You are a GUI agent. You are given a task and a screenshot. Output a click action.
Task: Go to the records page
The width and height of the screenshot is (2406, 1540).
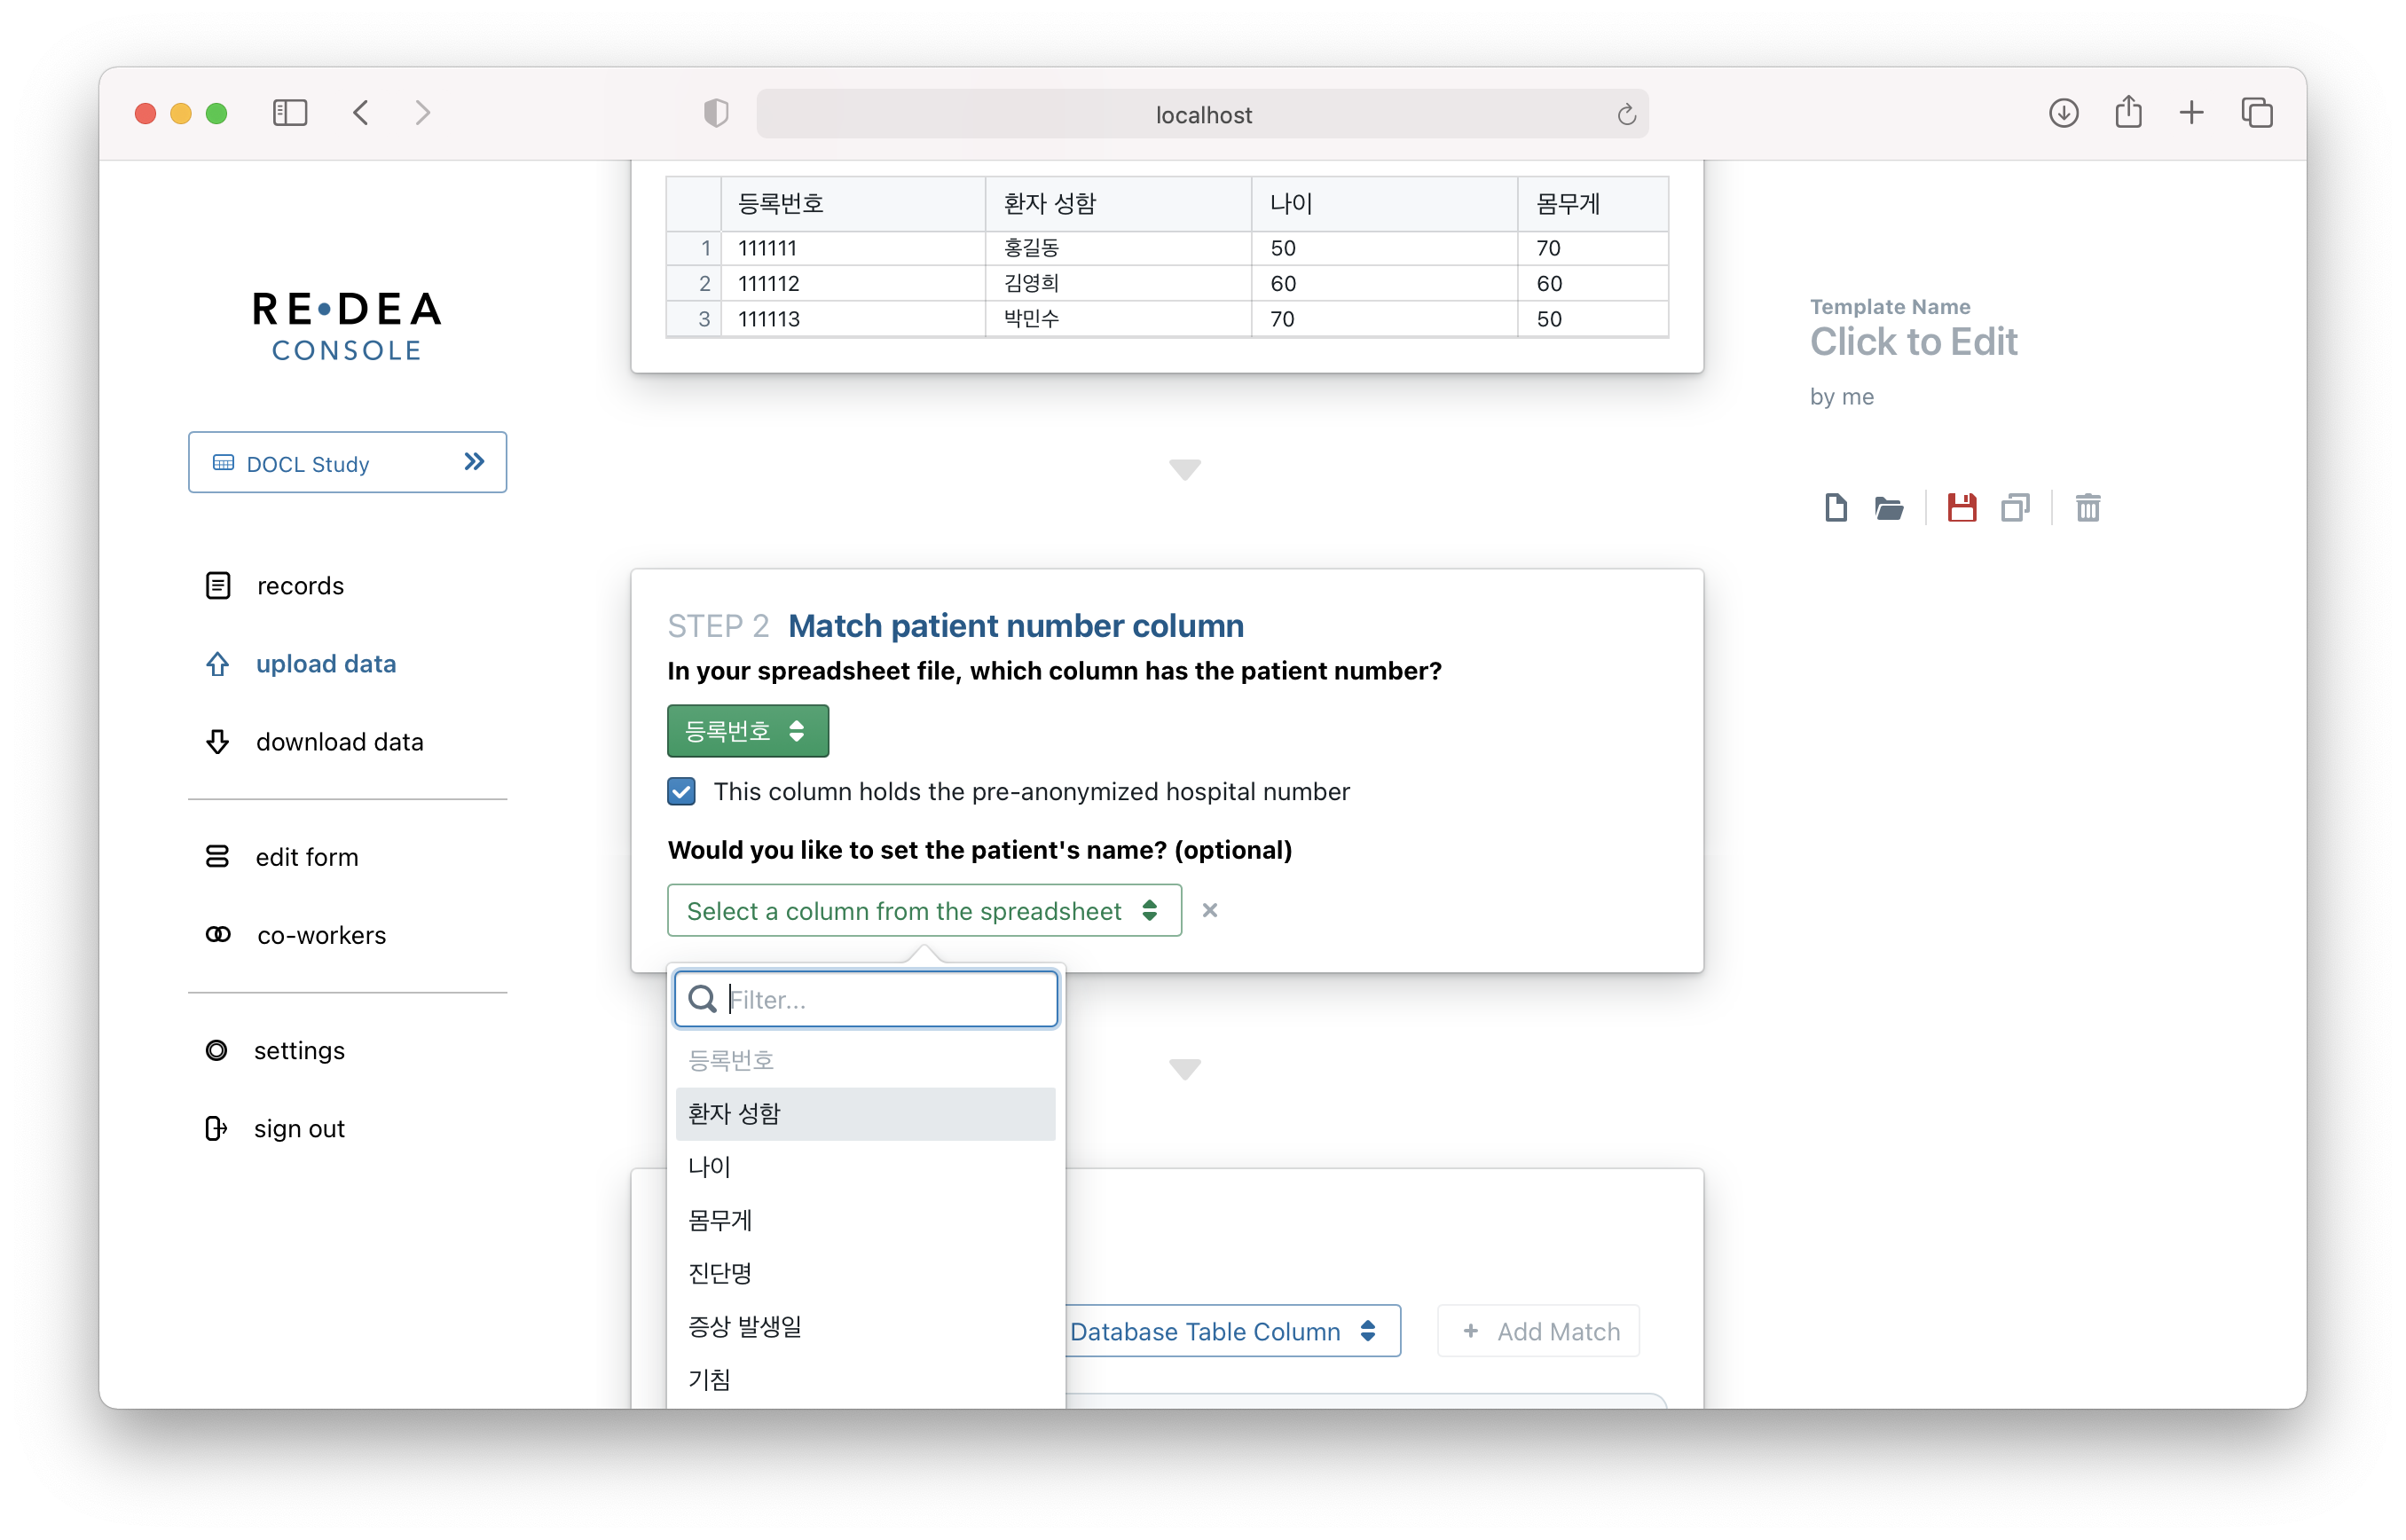299,586
